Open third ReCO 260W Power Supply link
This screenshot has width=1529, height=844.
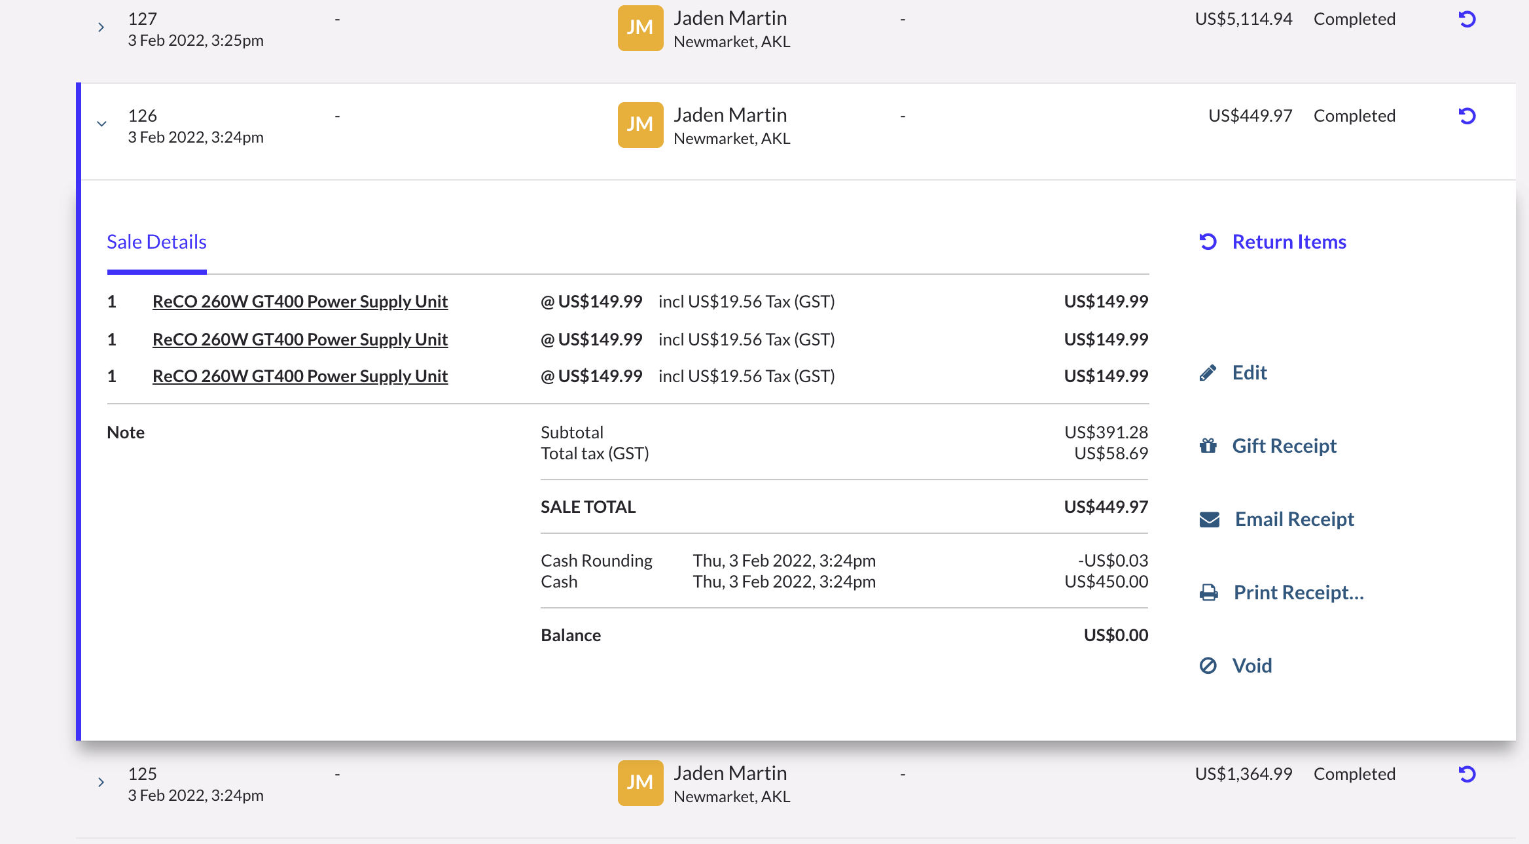300,376
